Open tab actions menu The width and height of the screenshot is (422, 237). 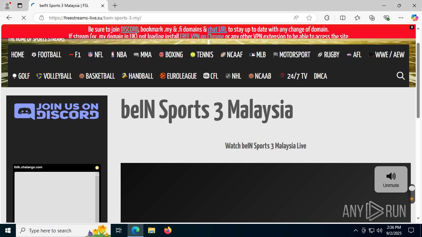(20, 6)
